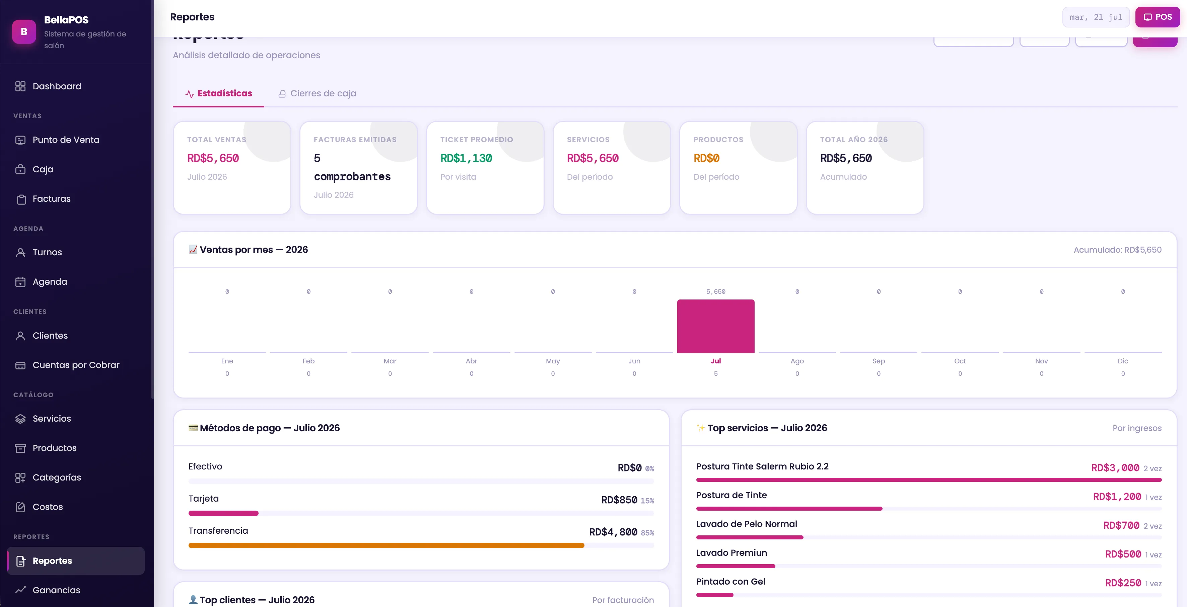Click the card emoji beside Métodos de pago

pyautogui.click(x=193, y=428)
